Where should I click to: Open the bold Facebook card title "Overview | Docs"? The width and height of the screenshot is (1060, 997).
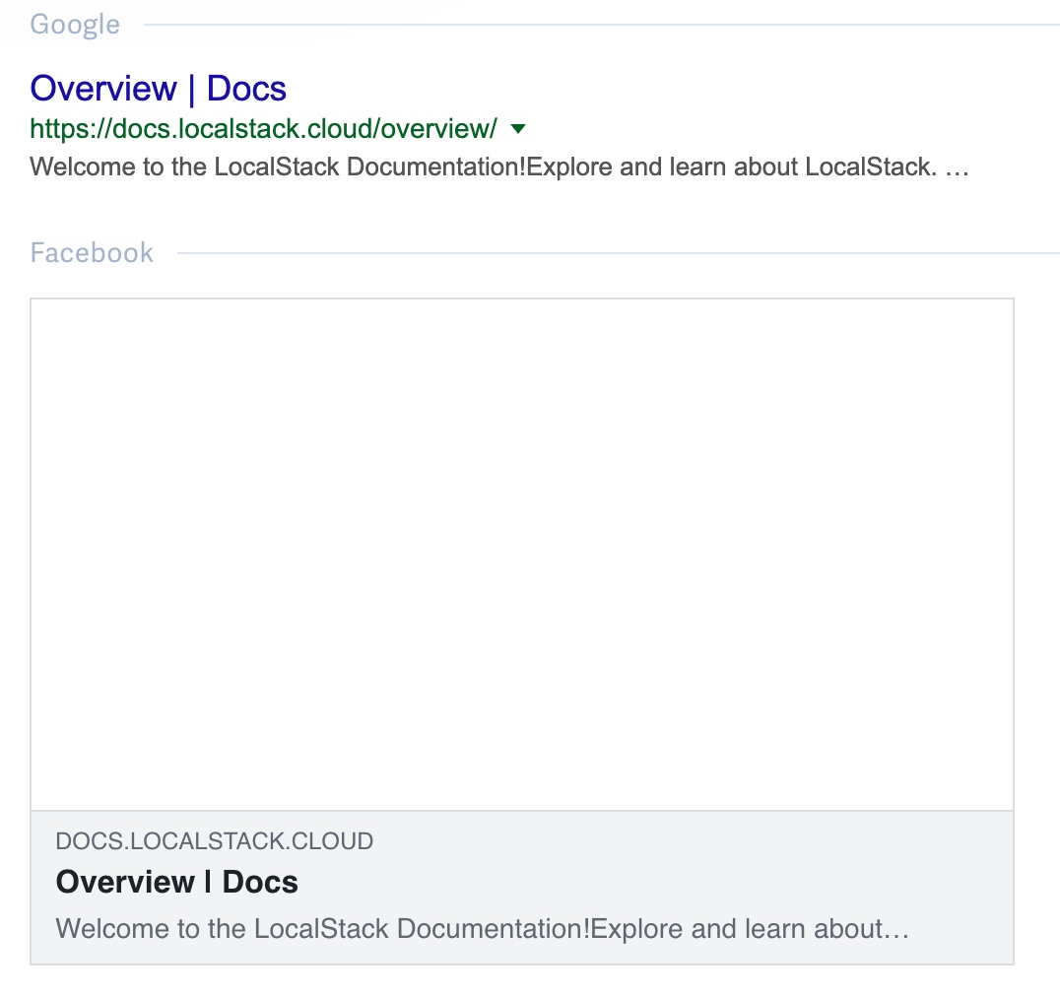pos(177,882)
